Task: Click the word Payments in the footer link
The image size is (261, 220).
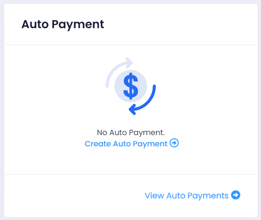Action: click(208, 196)
